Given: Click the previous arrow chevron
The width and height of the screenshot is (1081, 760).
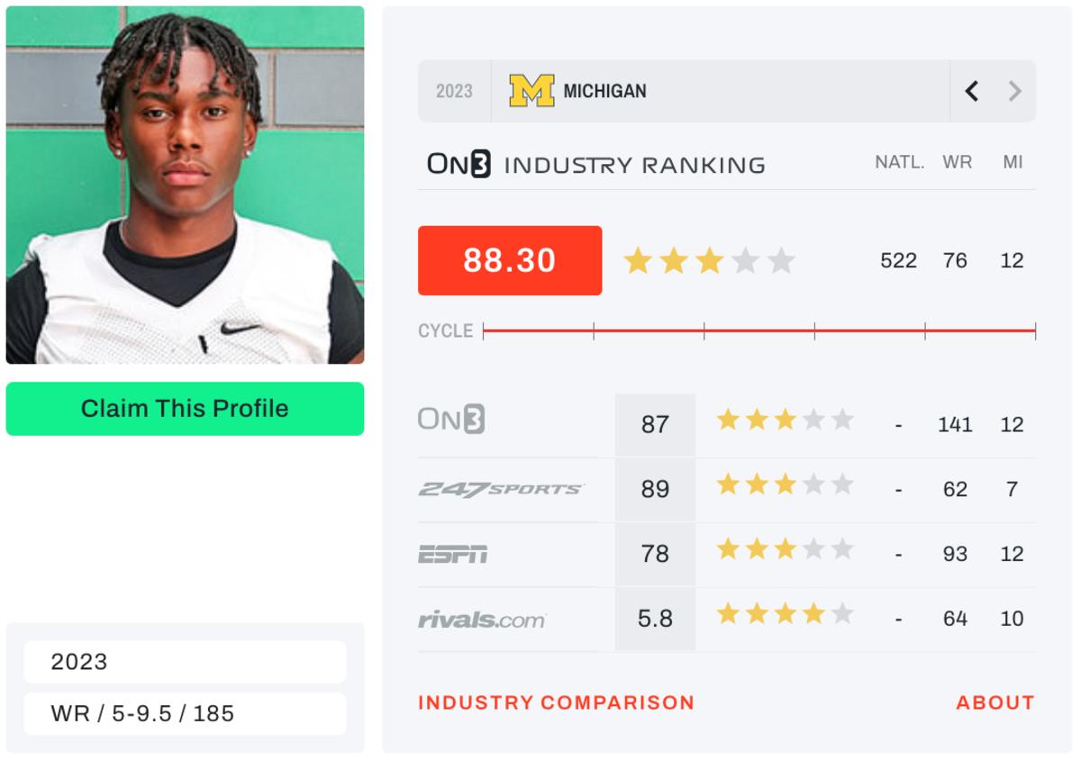Looking at the screenshot, I should click(971, 91).
